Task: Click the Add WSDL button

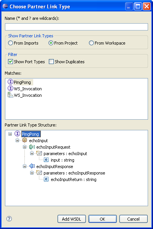Action: point(71,219)
